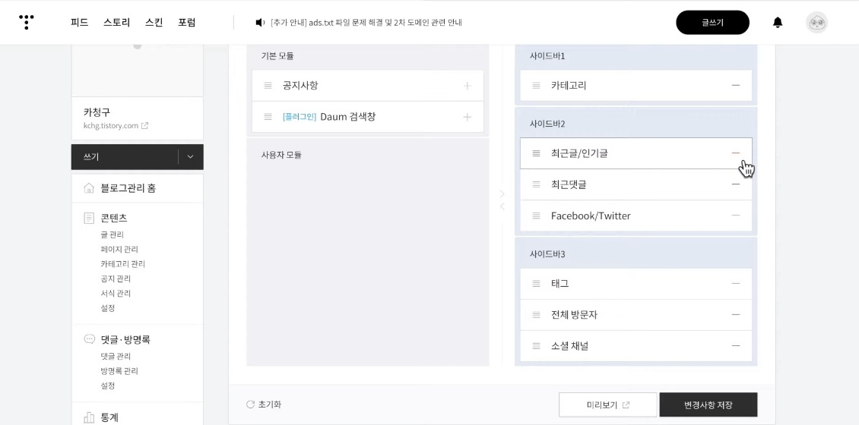The width and height of the screenshot is (859, 425).
Task: Open the profile avatar menu
Action: coord(816,23)
